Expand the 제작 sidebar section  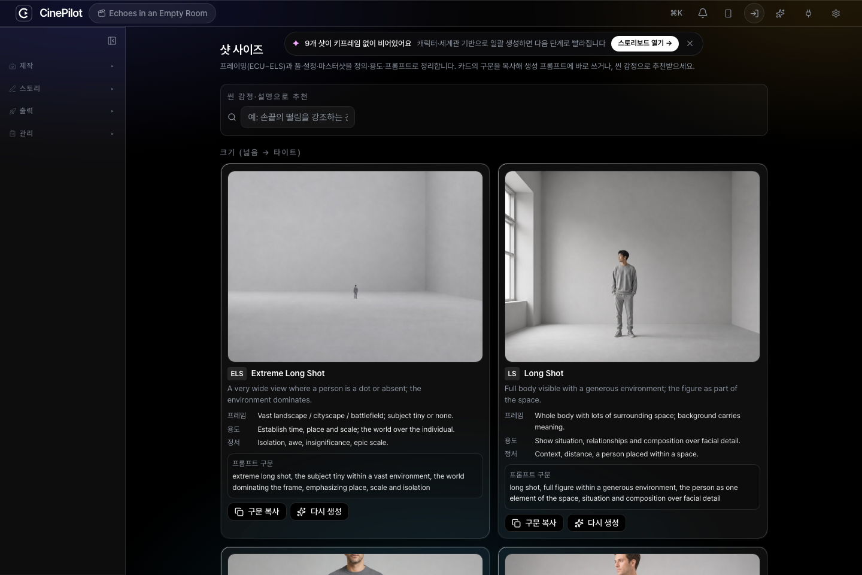(x=62, y=66)
